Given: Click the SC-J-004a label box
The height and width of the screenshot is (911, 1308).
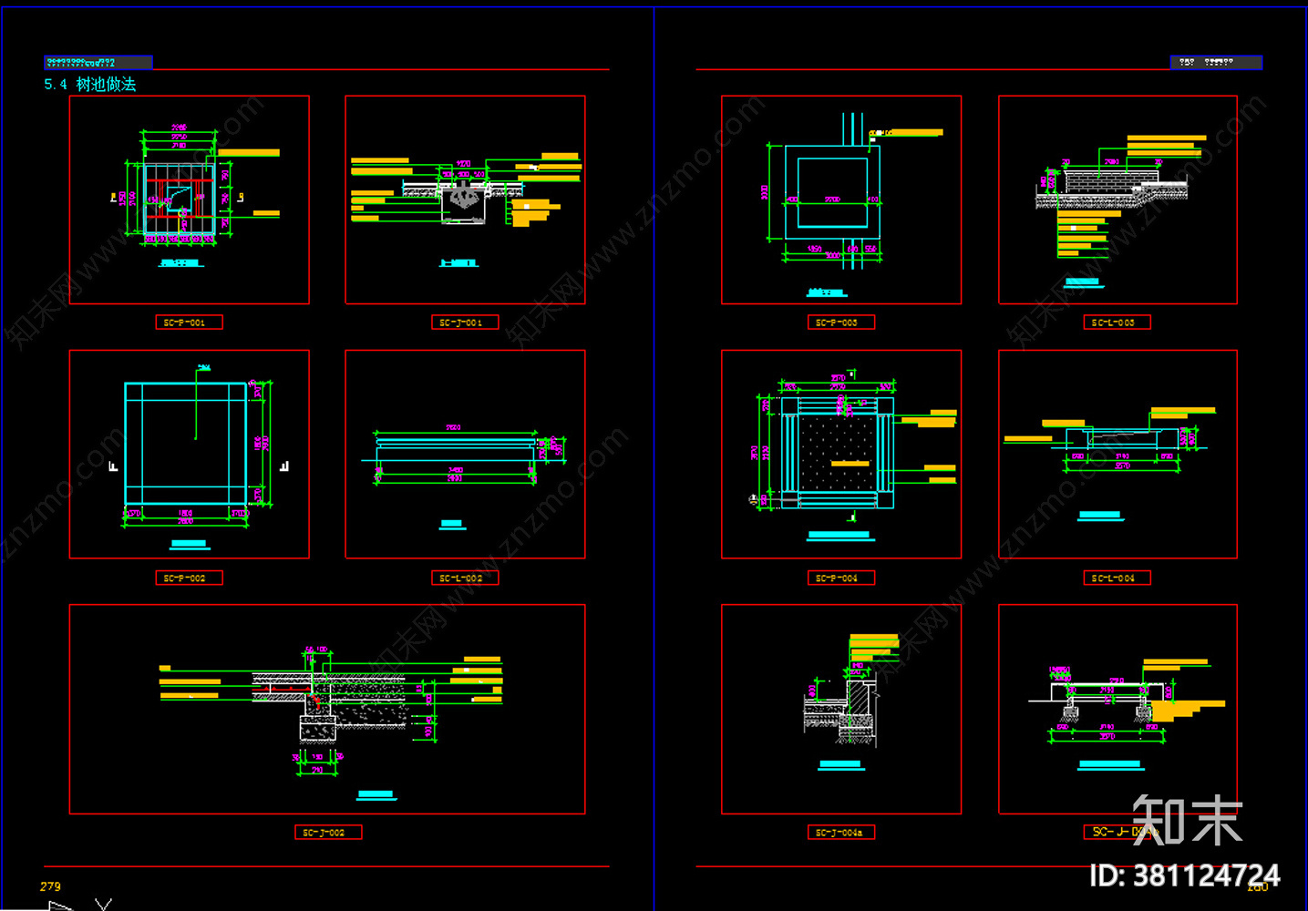Looking at the screenshot, I should point(841,833).
